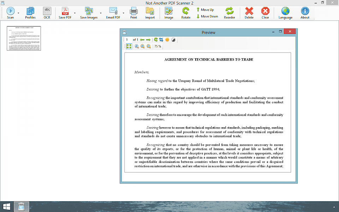This screenshot has height=212, width=339.
Task: Delete the selected page
Action: point(249,13)
